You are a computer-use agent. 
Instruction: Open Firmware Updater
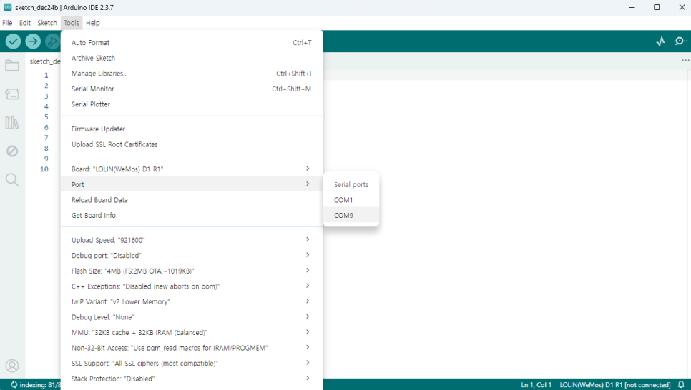tap(192, 129)
